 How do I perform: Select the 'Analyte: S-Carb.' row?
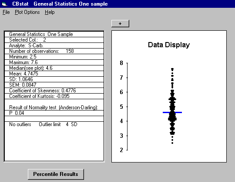54,45
